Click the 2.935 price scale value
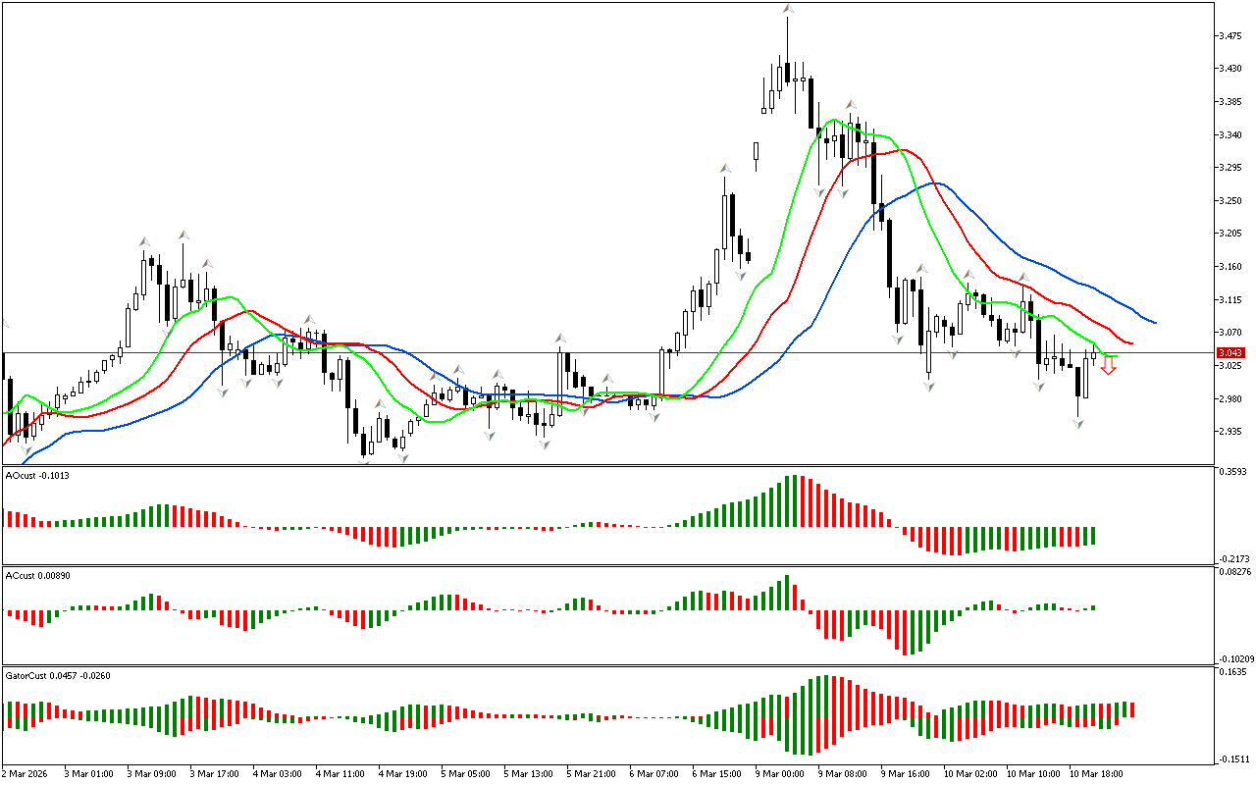This screenshot has width=1256, height=785. pyautogui.click(x=1230, y=432)
